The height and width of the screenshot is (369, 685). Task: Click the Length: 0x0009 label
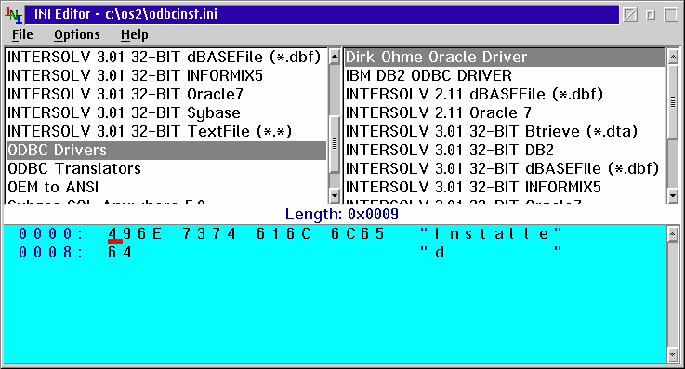342,214
